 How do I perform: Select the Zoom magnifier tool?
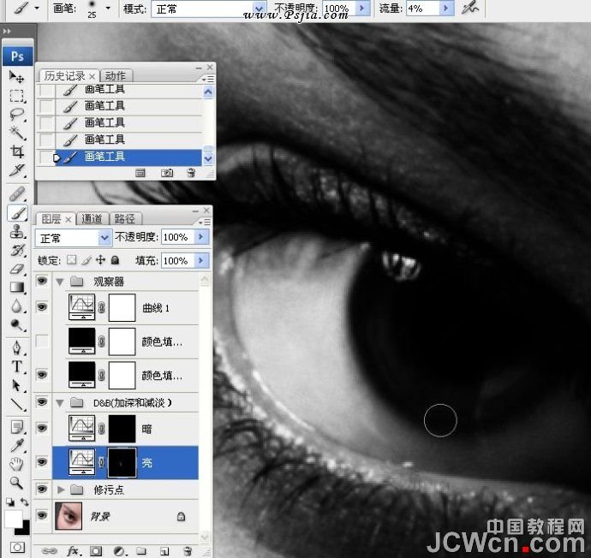(x=16, y=482)
